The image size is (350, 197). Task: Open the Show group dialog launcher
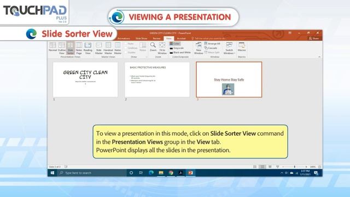pos(147,57)
